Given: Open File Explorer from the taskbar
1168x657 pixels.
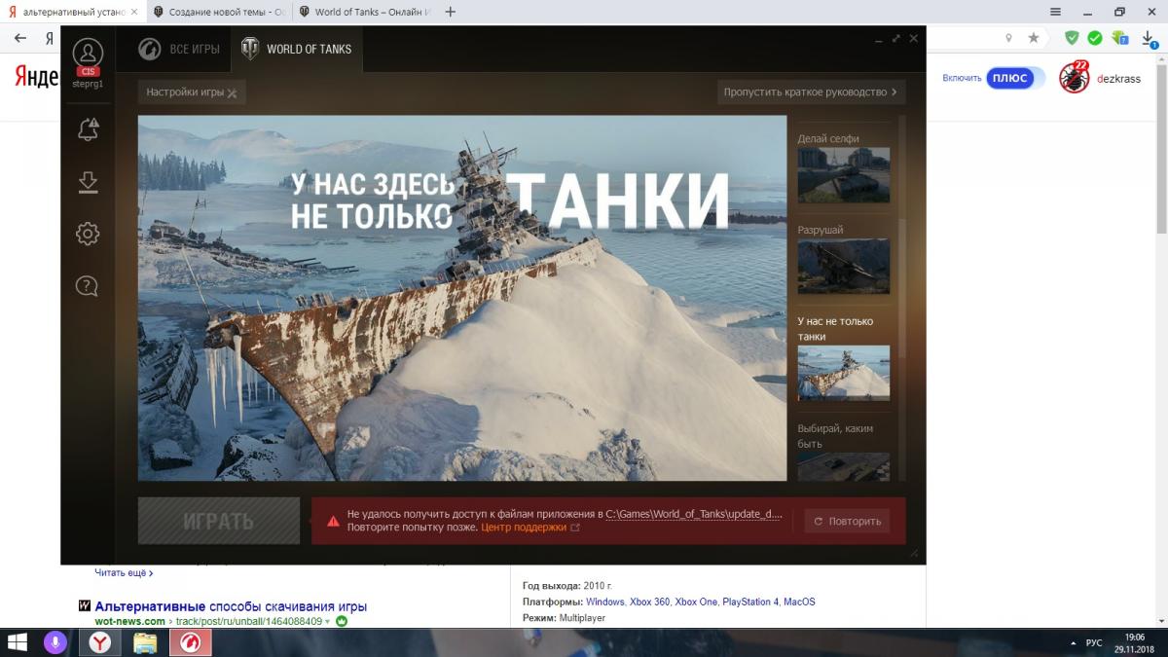Looking at the screenshot, I should click(x=145, y=642).
